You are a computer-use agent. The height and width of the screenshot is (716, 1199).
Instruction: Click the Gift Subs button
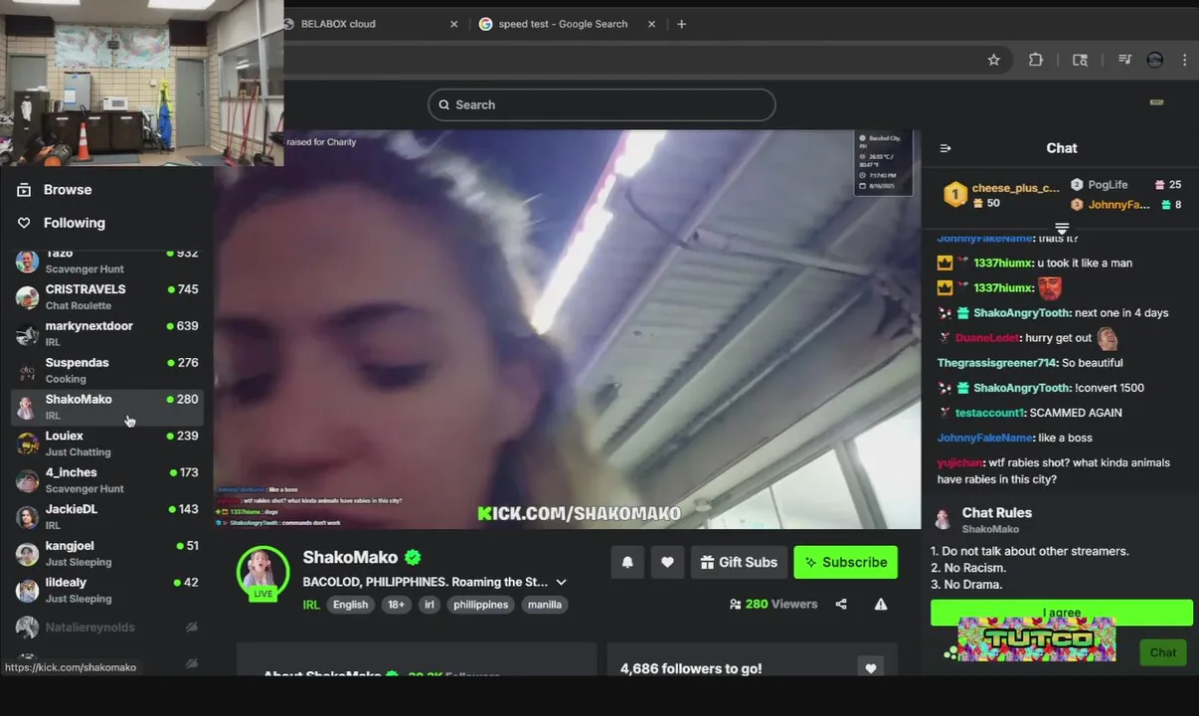[739, 562]
